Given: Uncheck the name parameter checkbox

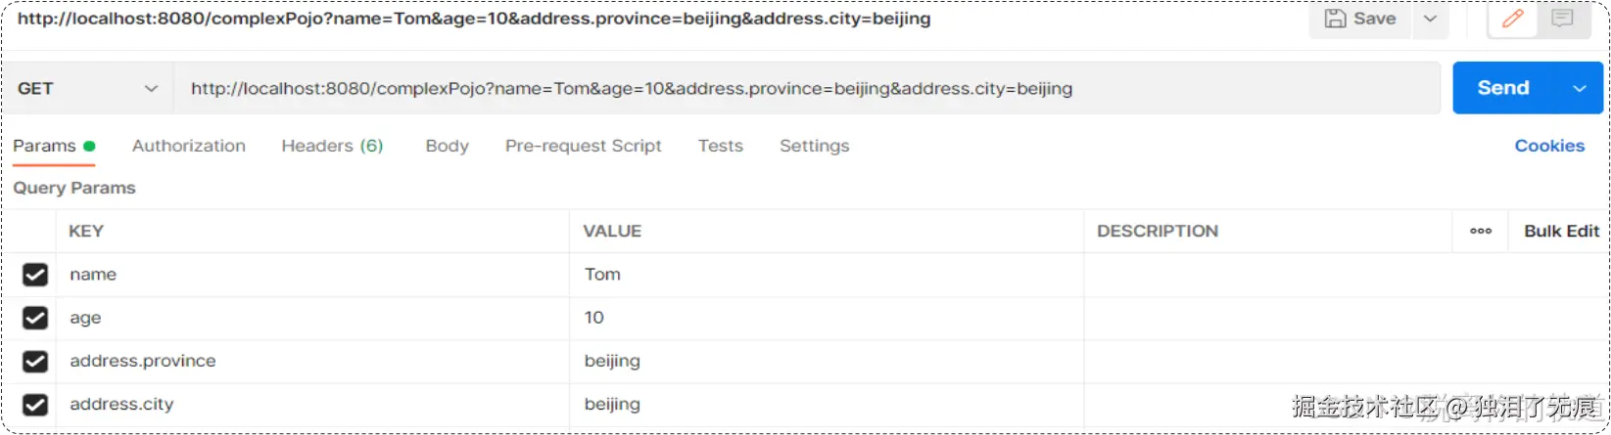Looking at the screenshot, I should click(x=35, y=275).
